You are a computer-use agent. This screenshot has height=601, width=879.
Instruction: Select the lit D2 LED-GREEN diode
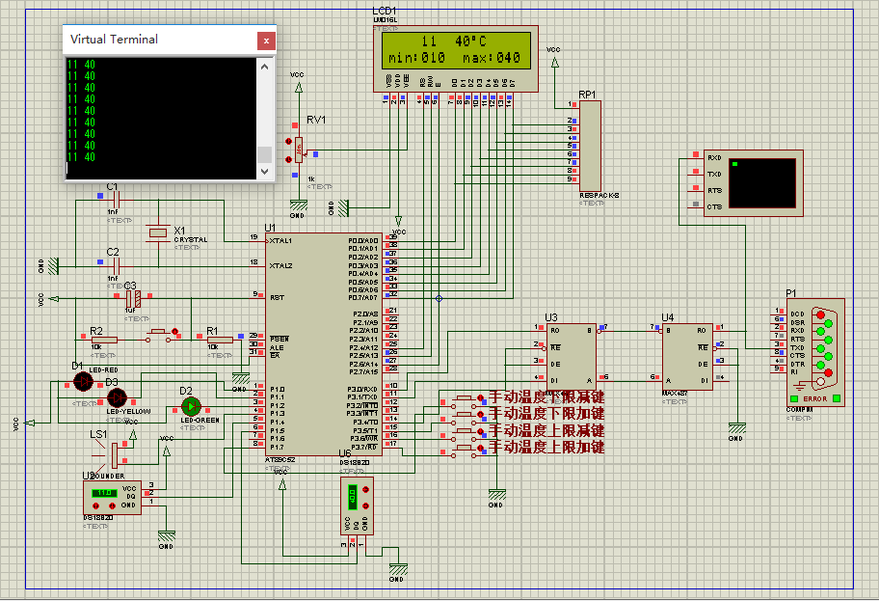tap(191, 406)
